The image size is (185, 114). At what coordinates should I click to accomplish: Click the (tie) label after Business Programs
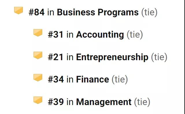(149, 12)
